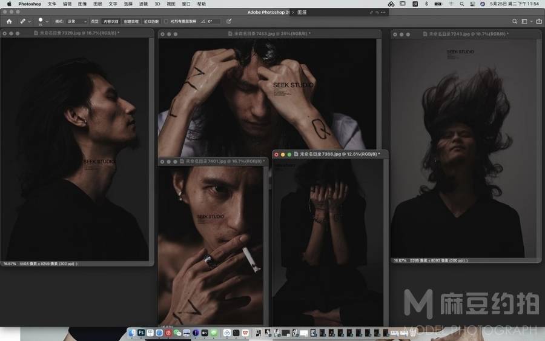Viewport: 545px width, 341px height.
Task: Open Messages from the Dock
Action: point(214,333)
